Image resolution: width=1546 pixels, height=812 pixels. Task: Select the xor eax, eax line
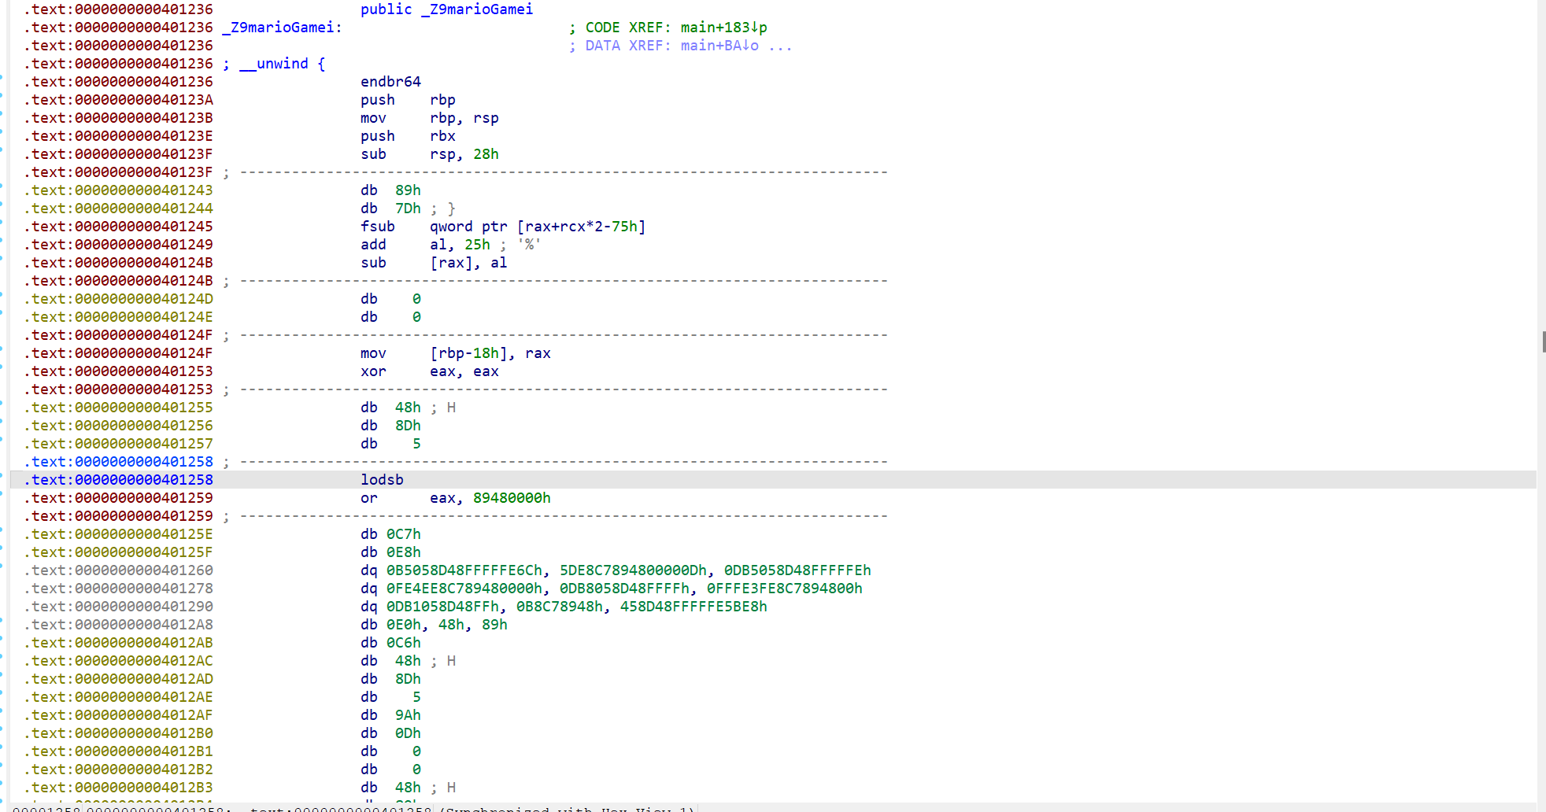click(429, 371)
